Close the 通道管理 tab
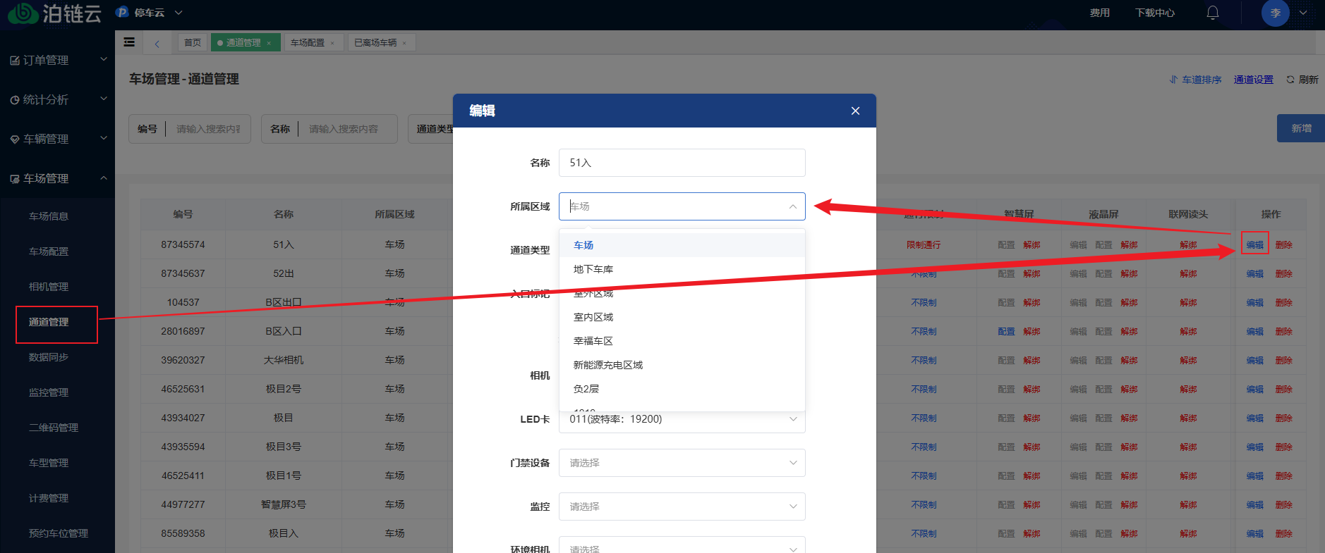1325x553 pixels. 269,43
